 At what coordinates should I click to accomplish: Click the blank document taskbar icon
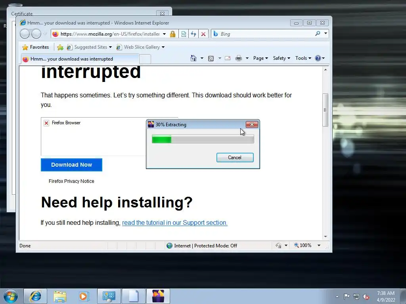[134, 296]
